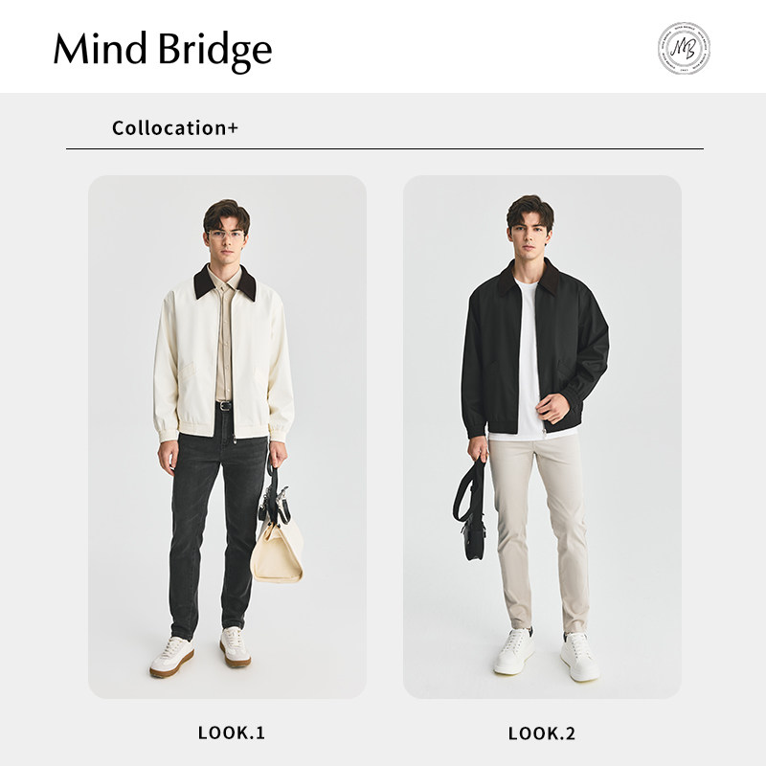Screen dimensions: 766x766
Task: Click the eyeglasses on Look 1 model
Action: (226, 235)
